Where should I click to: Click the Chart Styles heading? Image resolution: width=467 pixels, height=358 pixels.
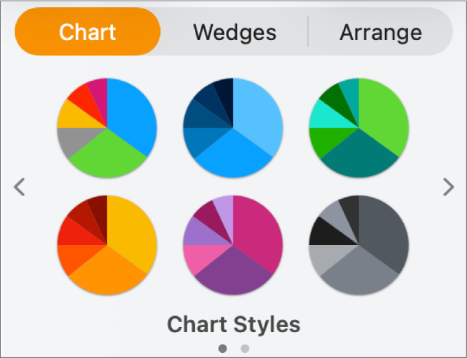click(x=234, y=324)
